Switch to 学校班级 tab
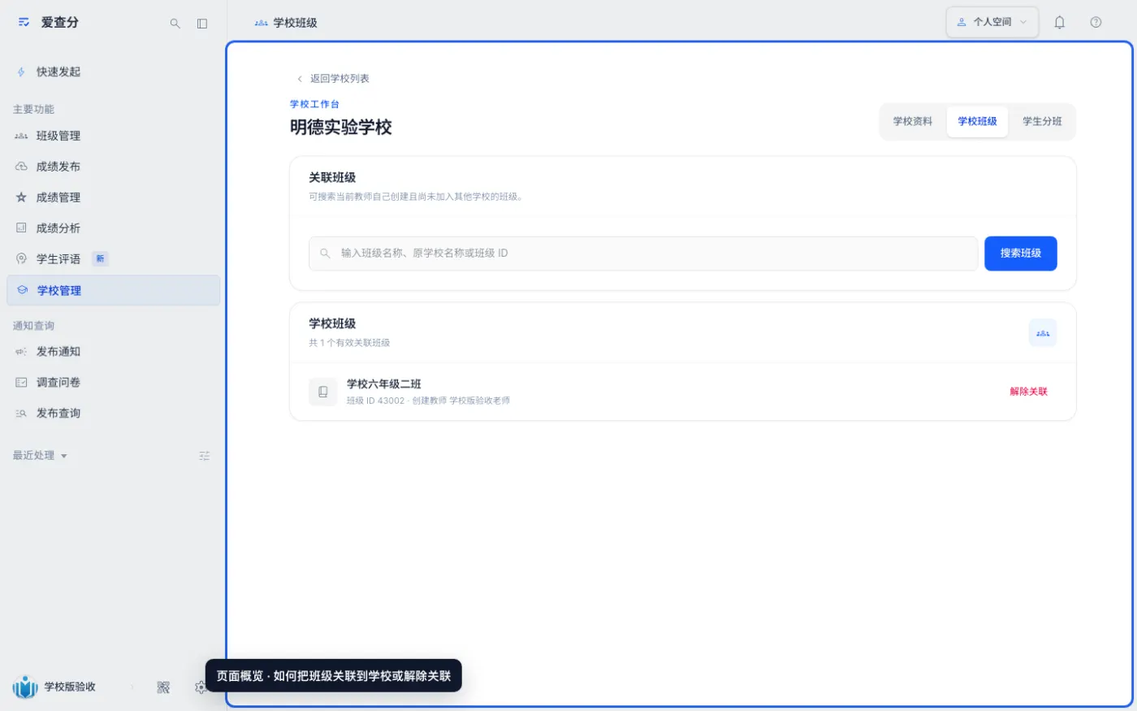Image resolution: width=1137 pixels, height=711 pixels. click(977, 122)
